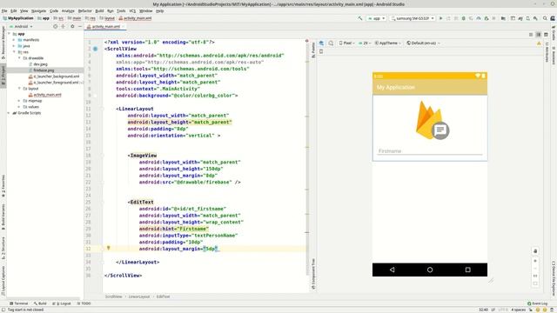557x313 pixels.
Task: Open AVD Manager icon in toolbar
Action: pos(528,18)
